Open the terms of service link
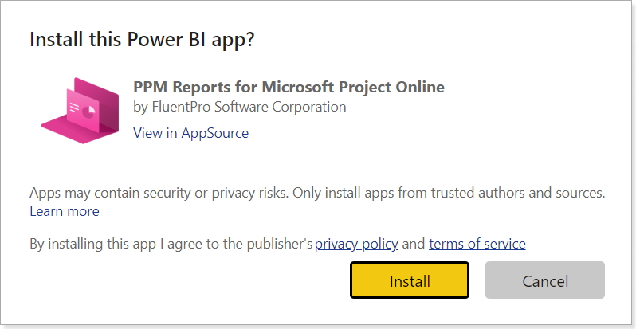The height and width of the screenshot is (329, 636). click(x=477, y=244)
